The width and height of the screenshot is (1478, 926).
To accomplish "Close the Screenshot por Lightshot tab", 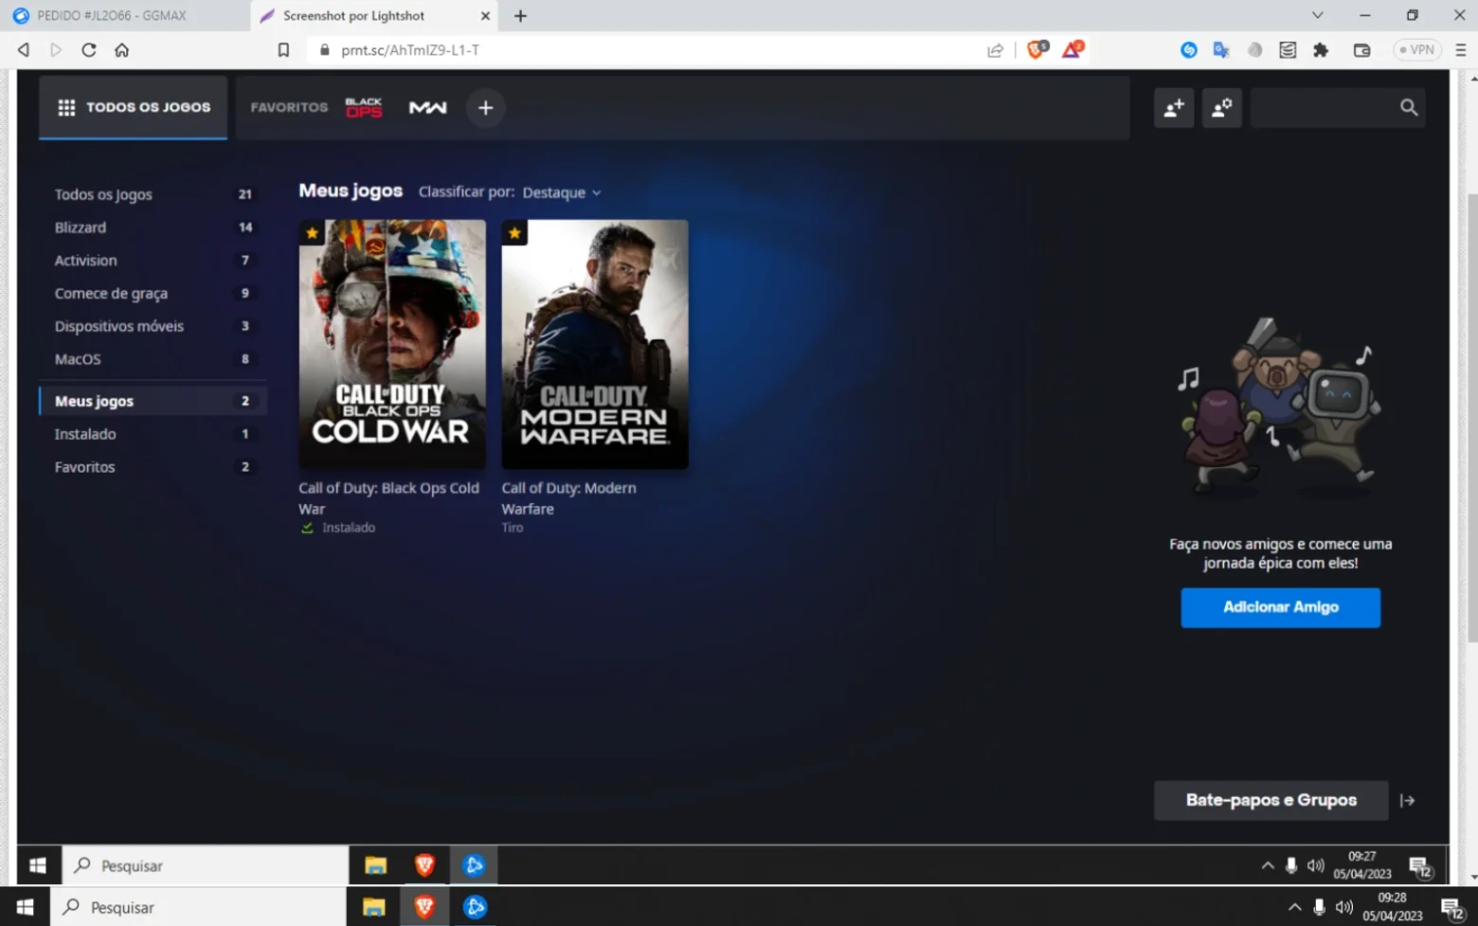I will [485, 16].
